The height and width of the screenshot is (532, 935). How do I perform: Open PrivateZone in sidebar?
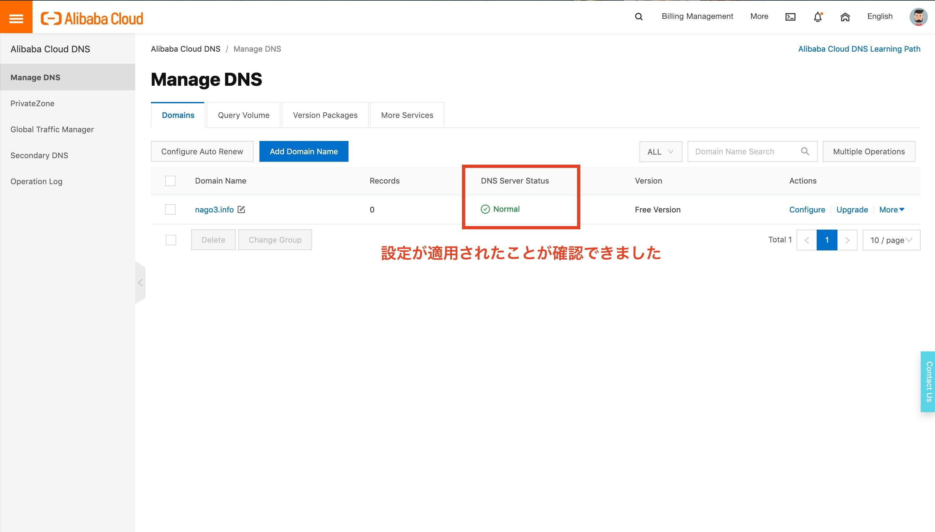coord(68,103)
